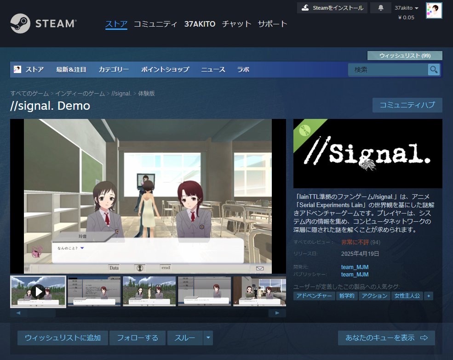This screenshot has height=360, width=453.
Task: Open the カテゴリー tab
Action: point(114,69)
